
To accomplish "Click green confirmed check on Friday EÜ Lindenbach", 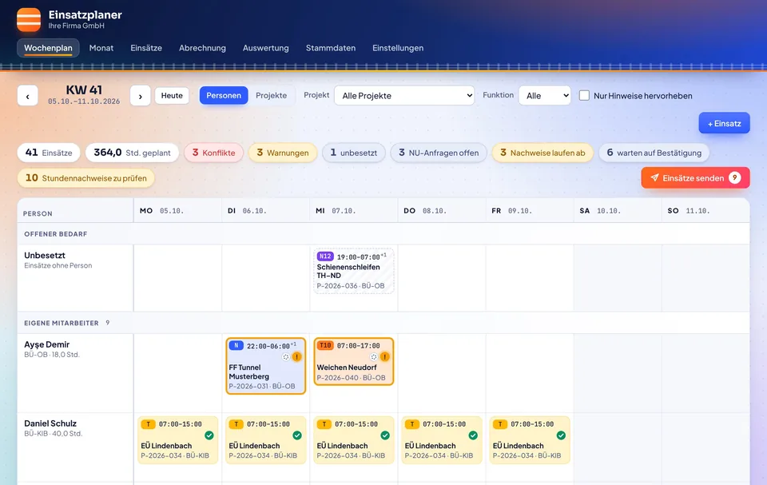I will 561,435.
